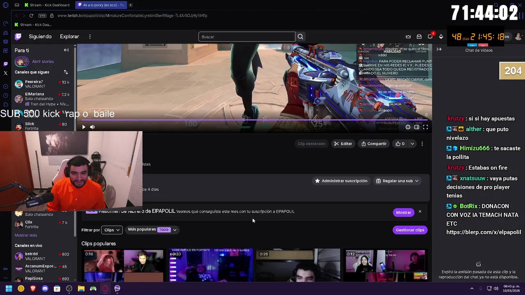Viewport: 525px width, 295px height.
Task: Click the search magnifier button
Action: click(x=300, y=36)
